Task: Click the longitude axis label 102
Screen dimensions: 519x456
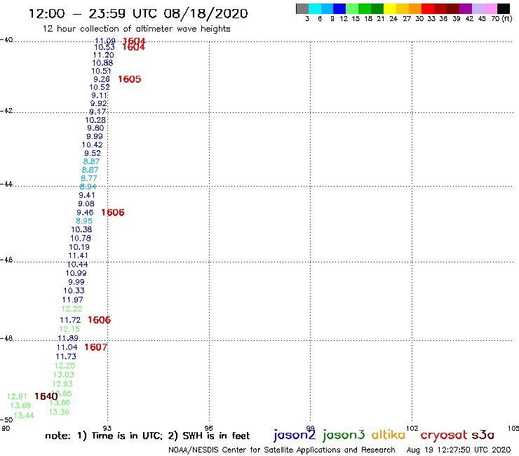Action: (x=412, y=428)
